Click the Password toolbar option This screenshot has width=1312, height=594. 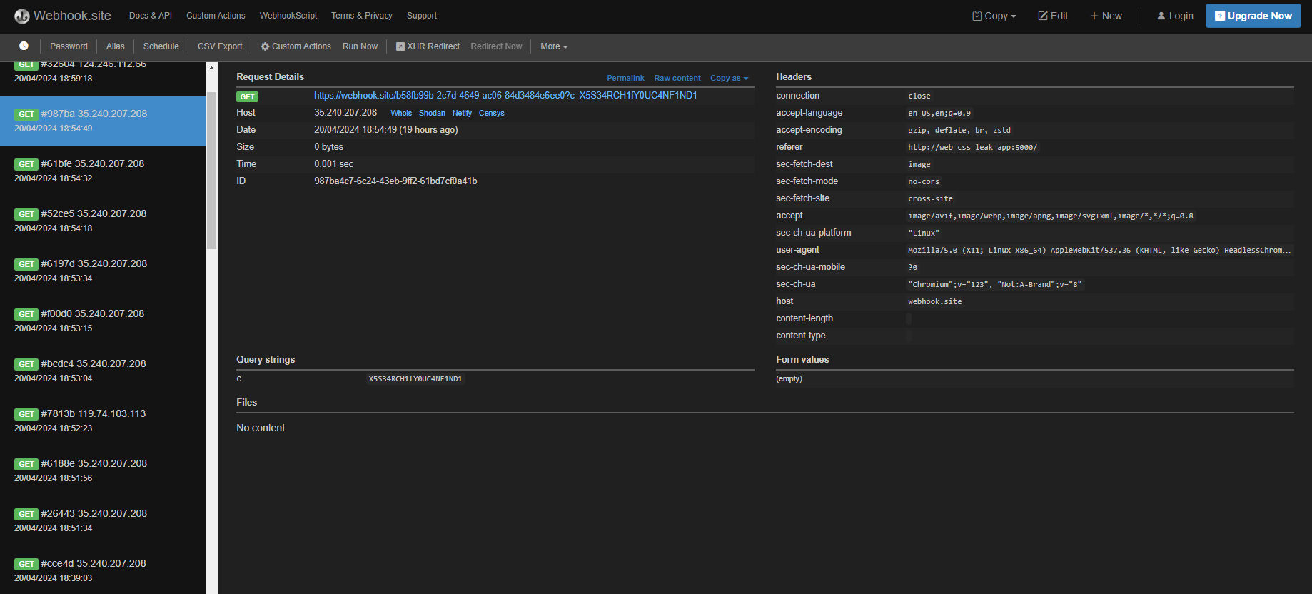(x=69, y=46)
